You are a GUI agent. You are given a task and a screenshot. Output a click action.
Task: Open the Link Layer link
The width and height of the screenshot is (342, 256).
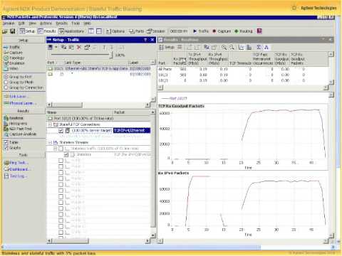(19, 96)
